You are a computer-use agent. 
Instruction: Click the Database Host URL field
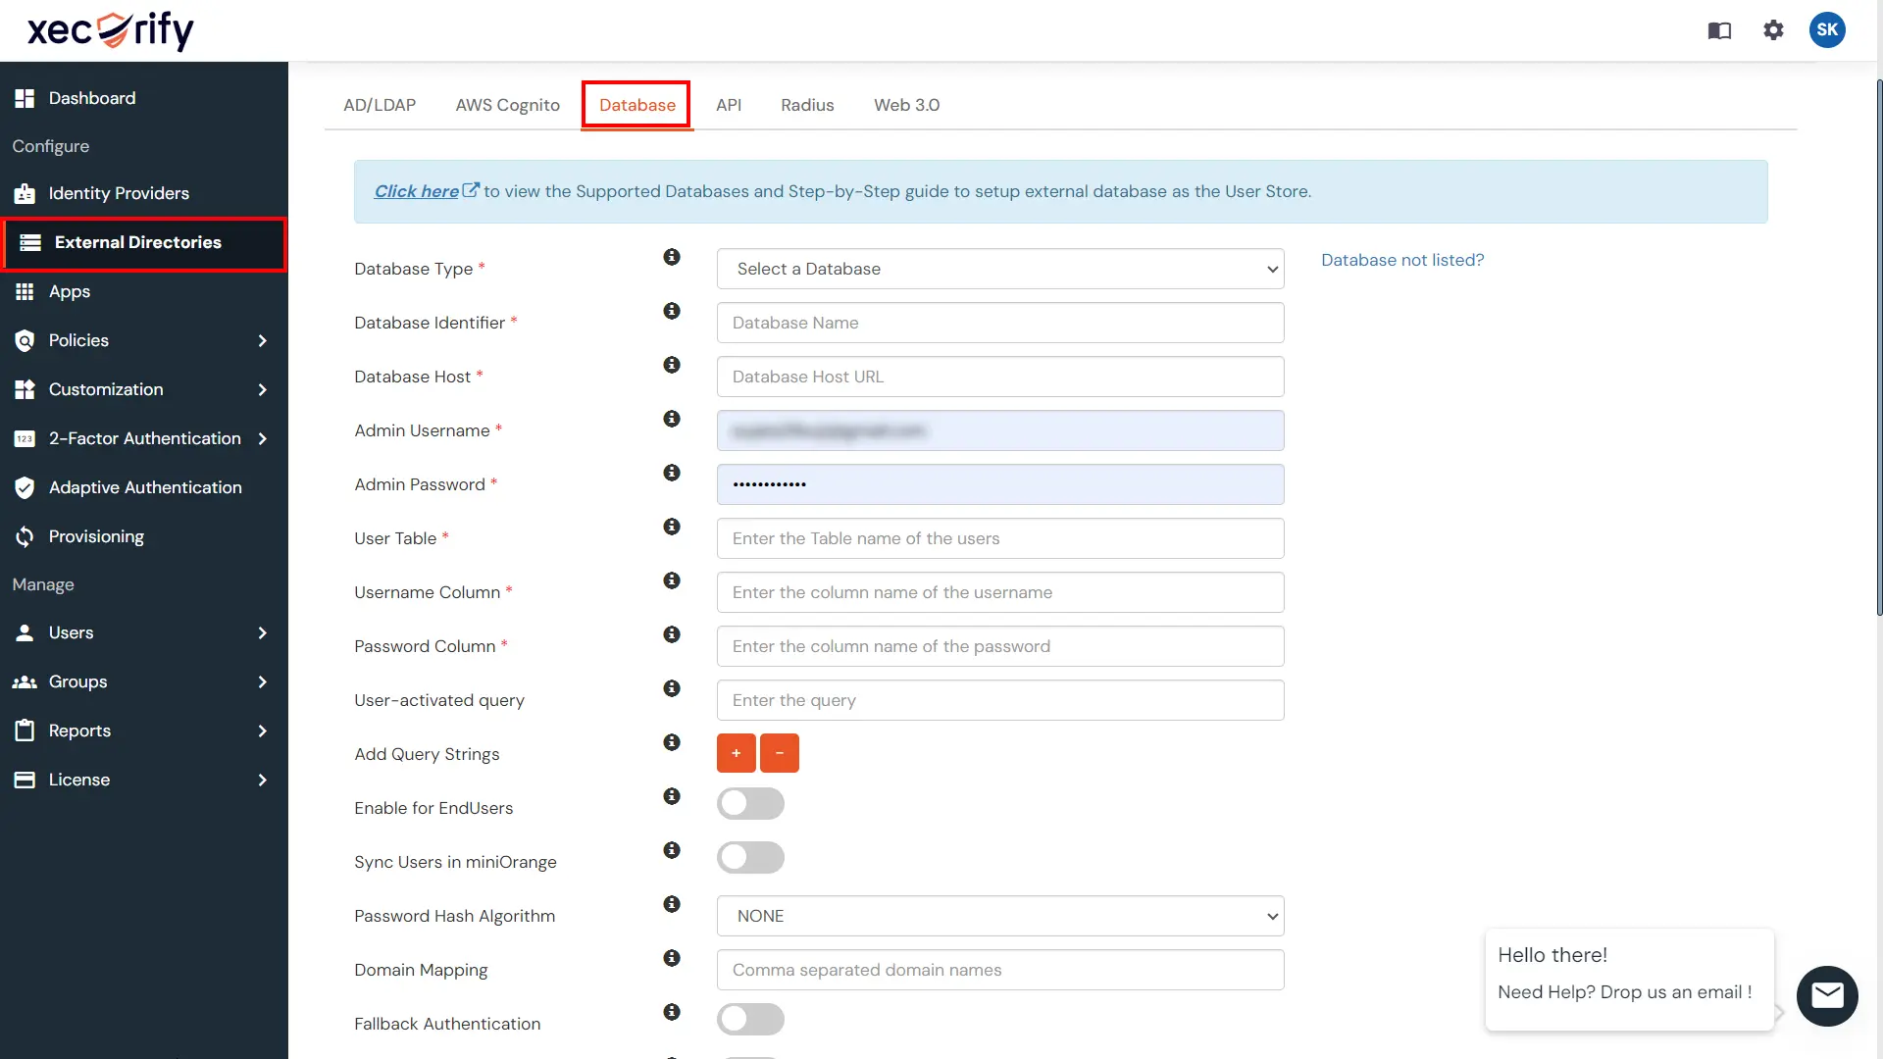point(1000,377)
